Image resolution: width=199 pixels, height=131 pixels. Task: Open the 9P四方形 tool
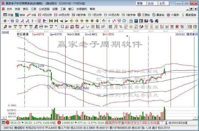(62, 15)
